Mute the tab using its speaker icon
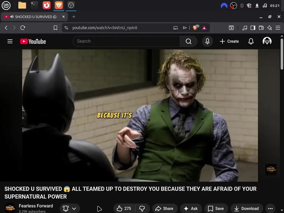 [x=12, y=17]
